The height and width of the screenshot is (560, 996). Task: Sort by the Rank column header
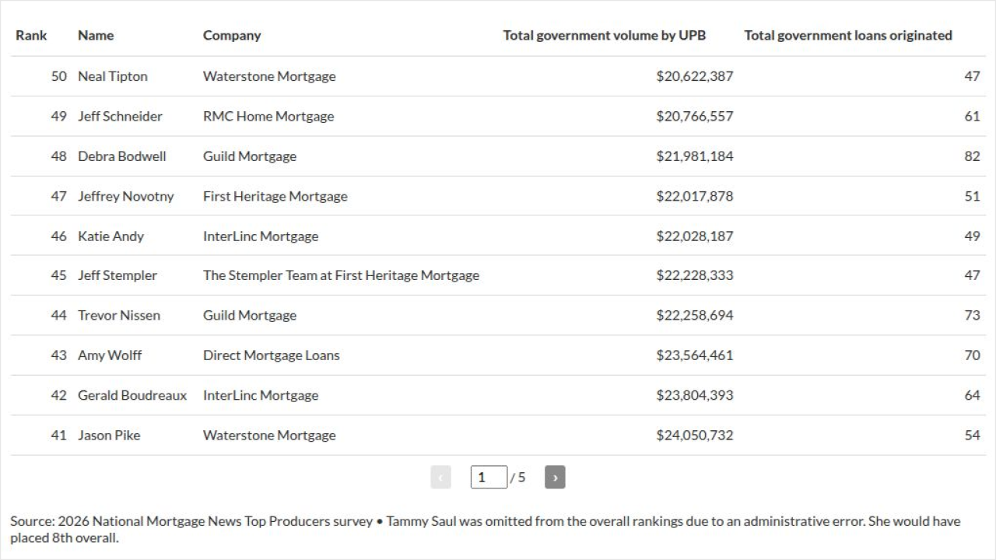[31, 35]
